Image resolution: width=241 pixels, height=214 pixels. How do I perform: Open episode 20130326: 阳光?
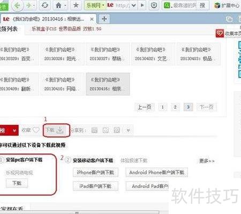click(62, 54)
